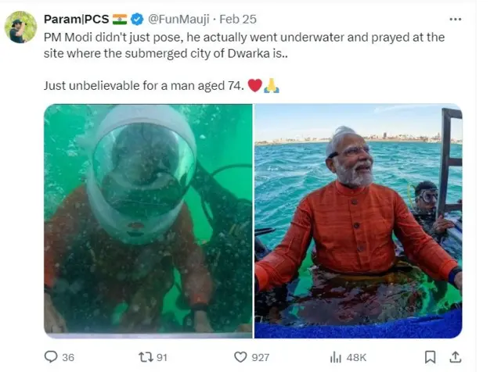Bookmark this tweet
This screenshot has height=372, width=501.
pos(429,357)
